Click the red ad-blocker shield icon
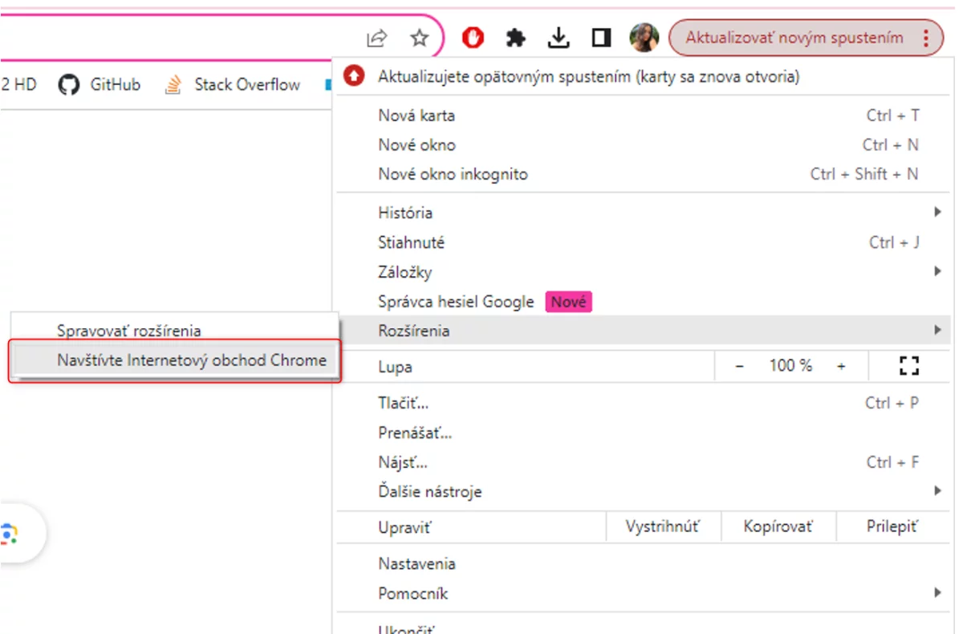 pyautogui.click(x=473, y=37)
